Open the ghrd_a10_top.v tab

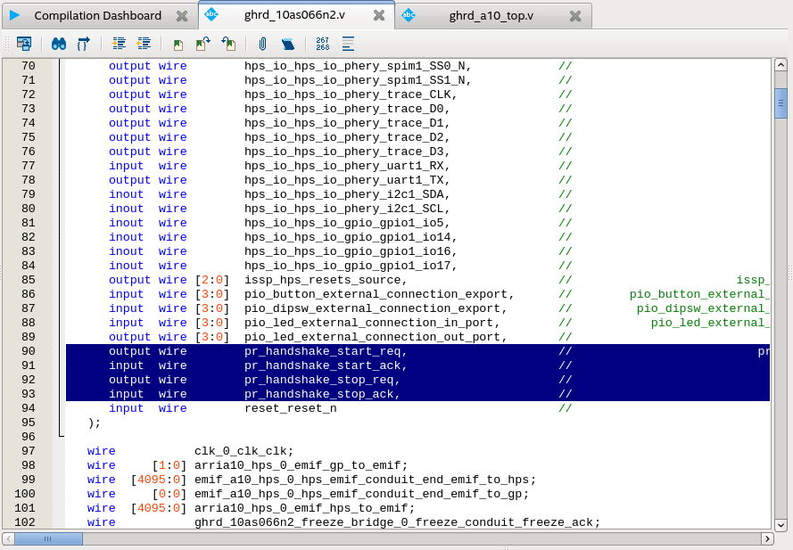491,15
